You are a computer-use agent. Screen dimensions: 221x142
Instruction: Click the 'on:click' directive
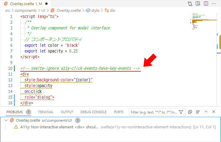[33, 92]
